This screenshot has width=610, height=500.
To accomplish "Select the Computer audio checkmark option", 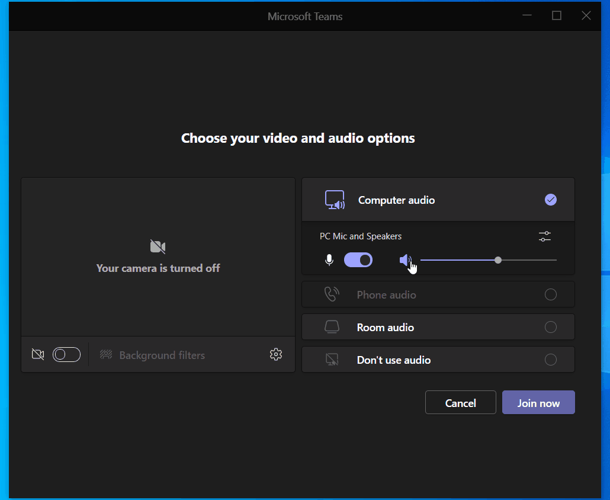I will pyautogui.click(x=550, y=200).
